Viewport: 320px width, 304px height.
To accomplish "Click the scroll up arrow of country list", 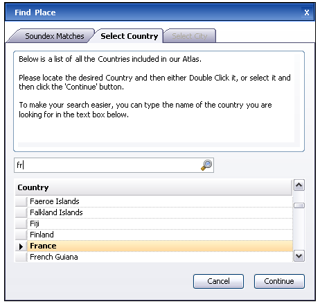I will [x=299, y=185].
